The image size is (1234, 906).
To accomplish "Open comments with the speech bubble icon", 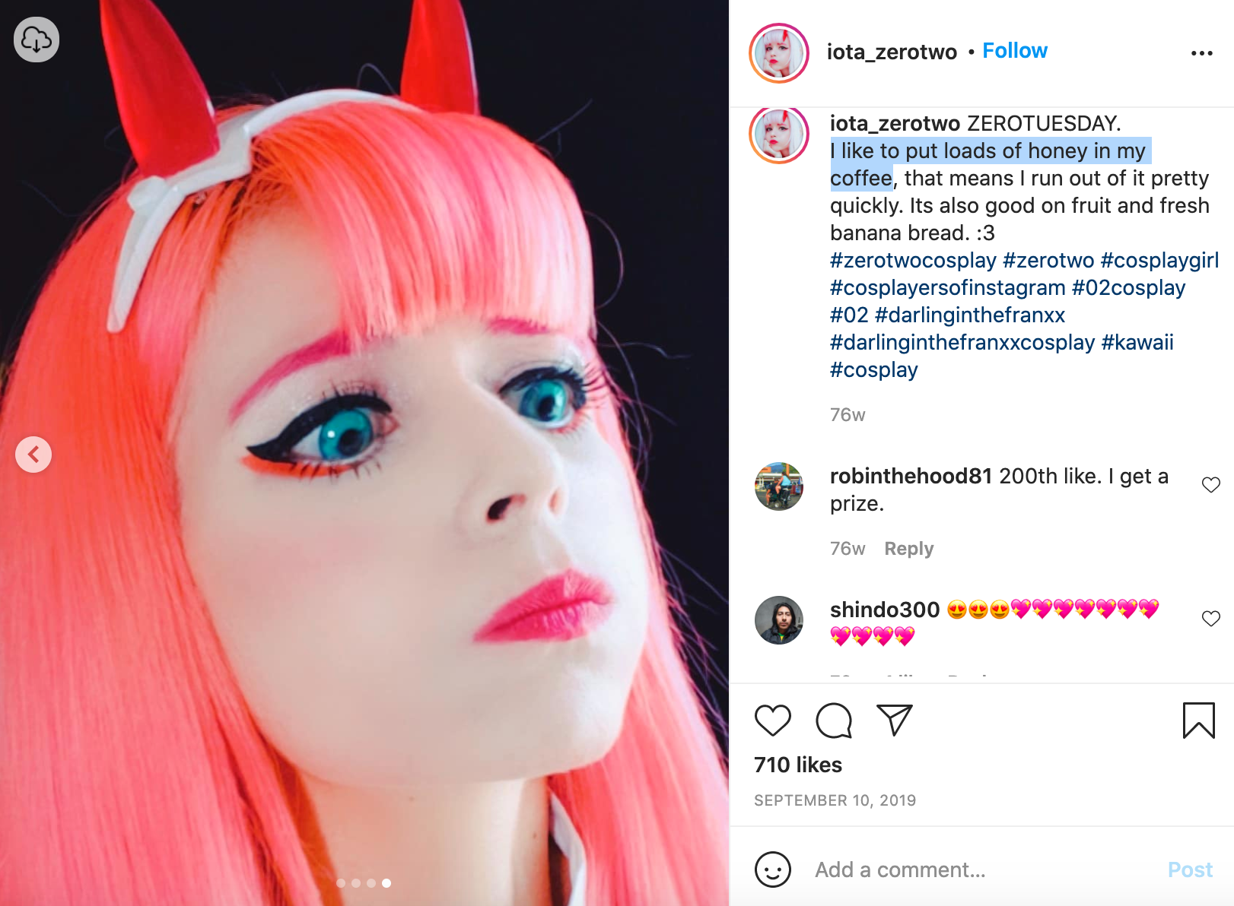I will [834, 721].
